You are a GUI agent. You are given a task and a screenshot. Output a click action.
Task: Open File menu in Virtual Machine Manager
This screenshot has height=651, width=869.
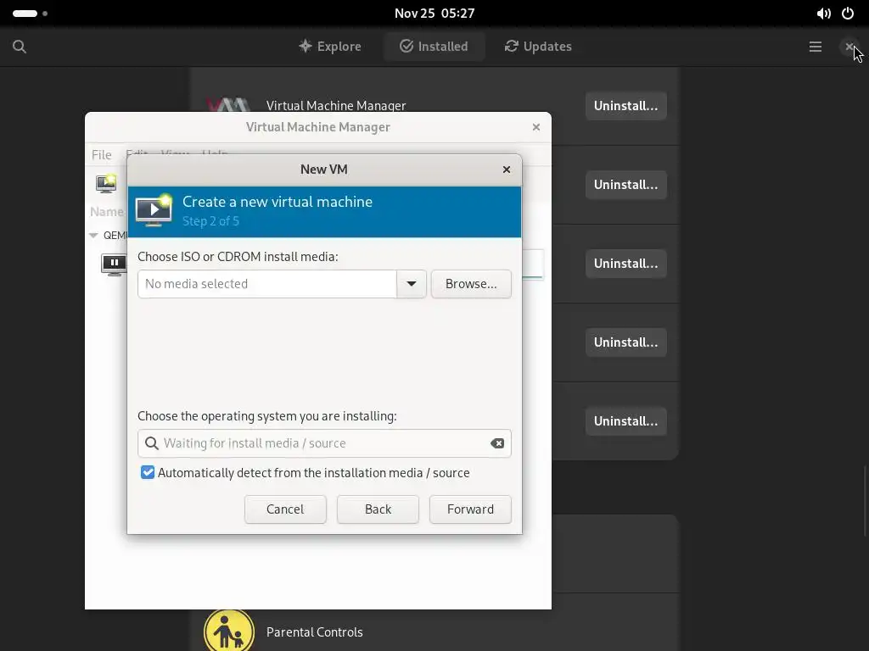pyautogui.click(x=102, y=155)
